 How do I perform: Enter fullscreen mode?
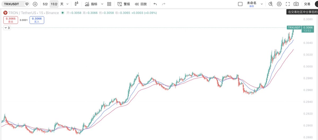tap(288, 4)
